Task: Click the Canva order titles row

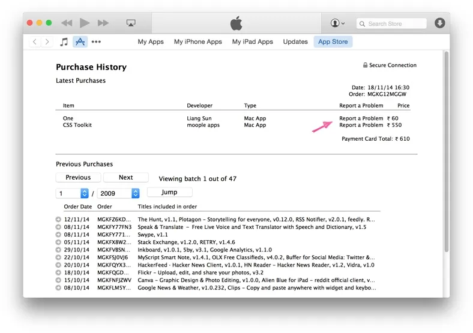Action: (x=256, y=280)
